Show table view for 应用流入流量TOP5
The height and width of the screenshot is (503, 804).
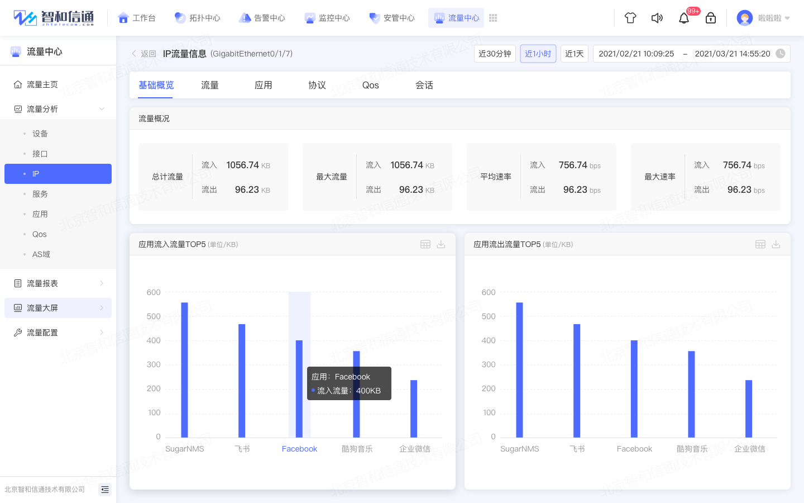tap(425, 244)
